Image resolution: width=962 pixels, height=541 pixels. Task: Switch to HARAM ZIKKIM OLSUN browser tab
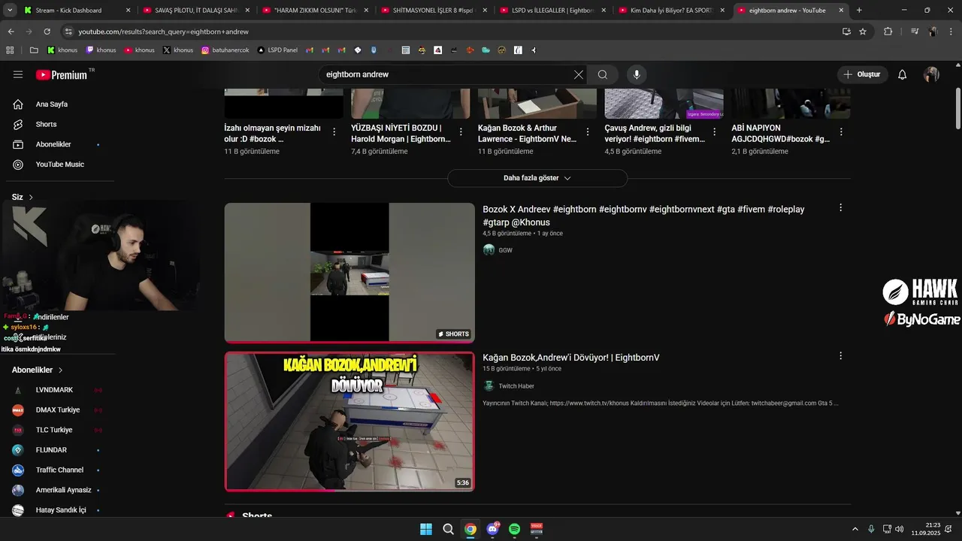[x=314, y=11]
